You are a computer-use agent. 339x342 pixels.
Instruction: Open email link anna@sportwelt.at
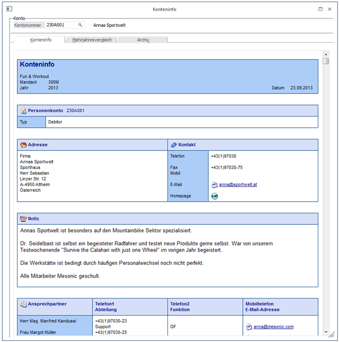click(x=238, y=185)
